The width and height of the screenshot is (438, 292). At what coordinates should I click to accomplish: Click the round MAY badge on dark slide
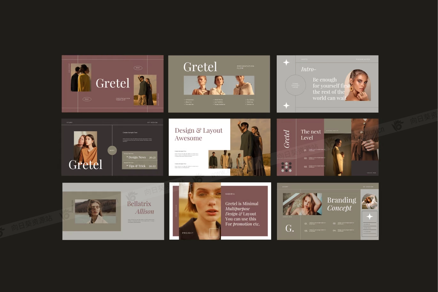pos(112,150)
